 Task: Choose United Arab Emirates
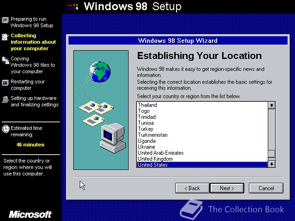202,153
